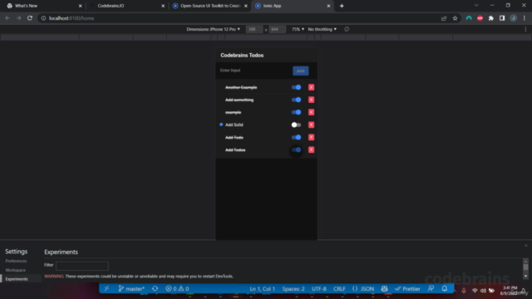Open the VS Code remote window icon
532x299 pixels.
pos(106,288)
